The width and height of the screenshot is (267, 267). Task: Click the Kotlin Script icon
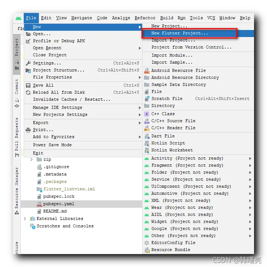147,143
